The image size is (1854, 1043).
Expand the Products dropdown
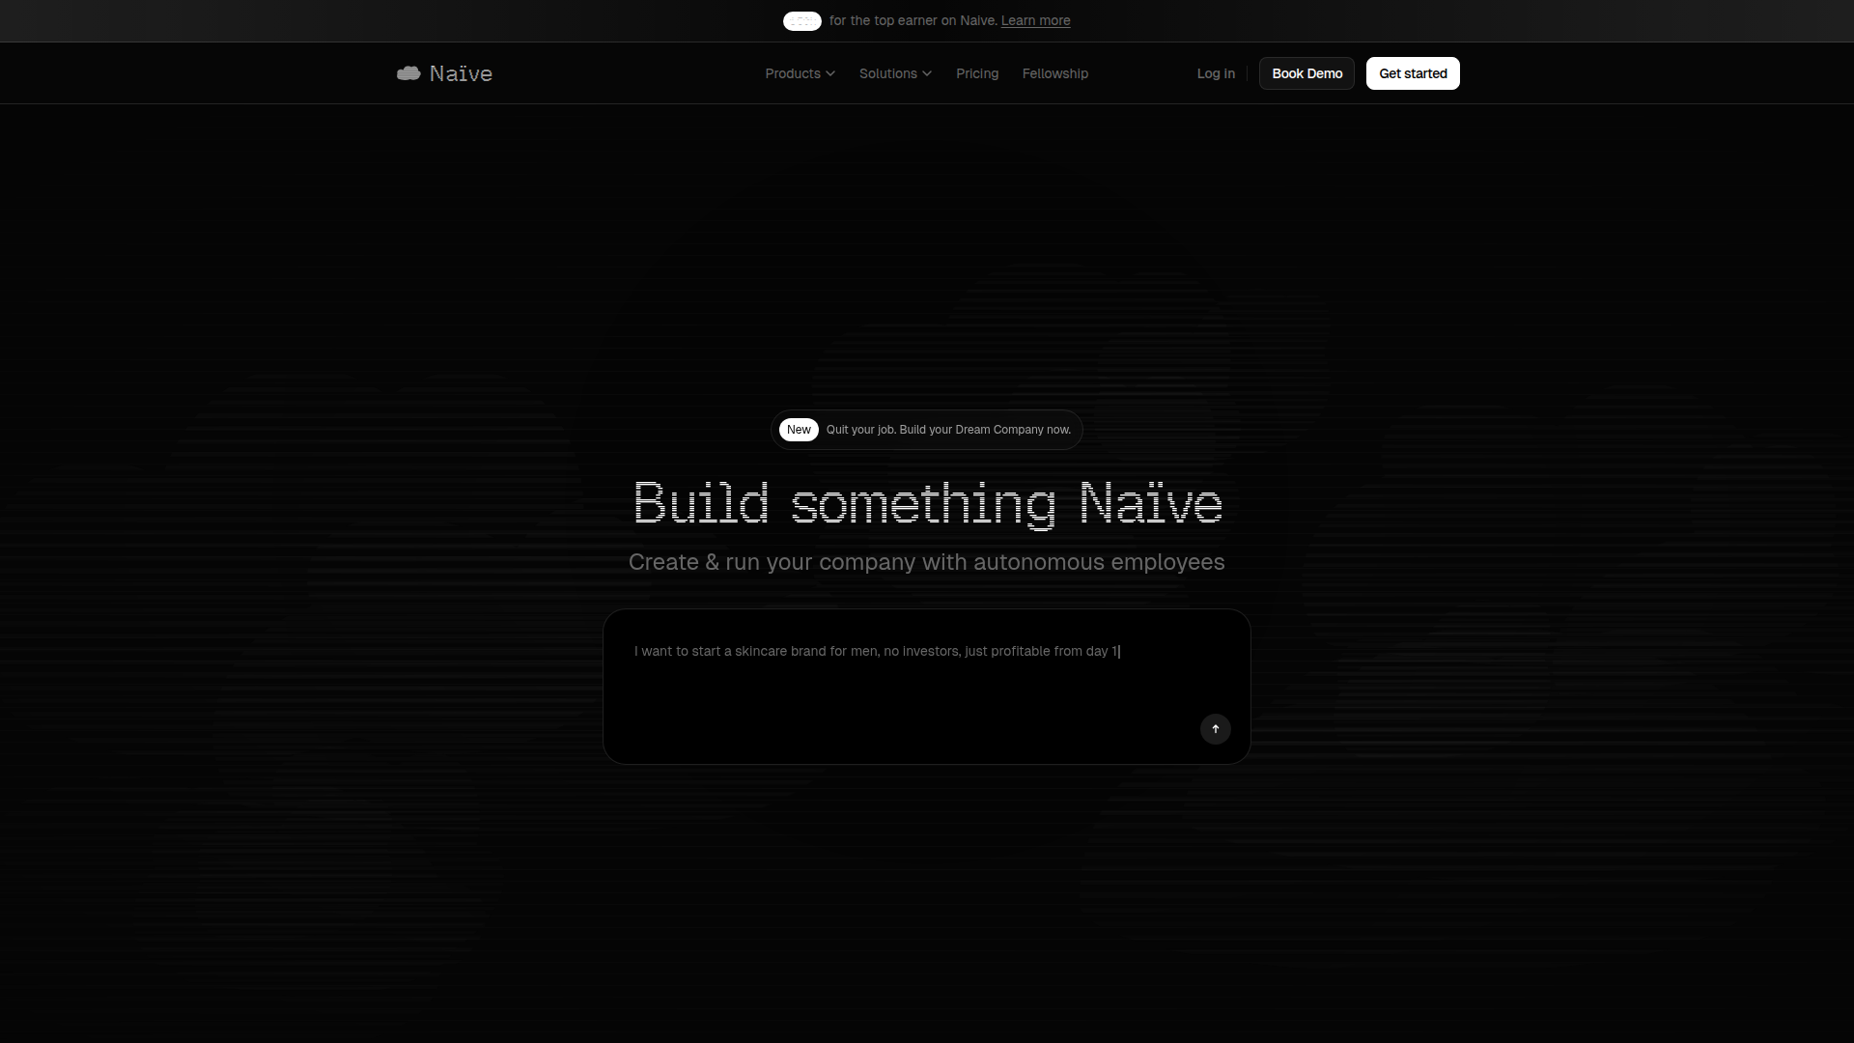800,72
